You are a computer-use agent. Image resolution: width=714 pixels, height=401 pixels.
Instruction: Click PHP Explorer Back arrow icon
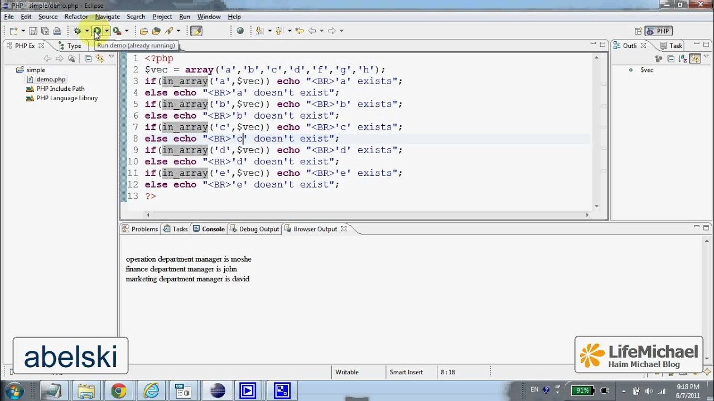tap(47, 58)
